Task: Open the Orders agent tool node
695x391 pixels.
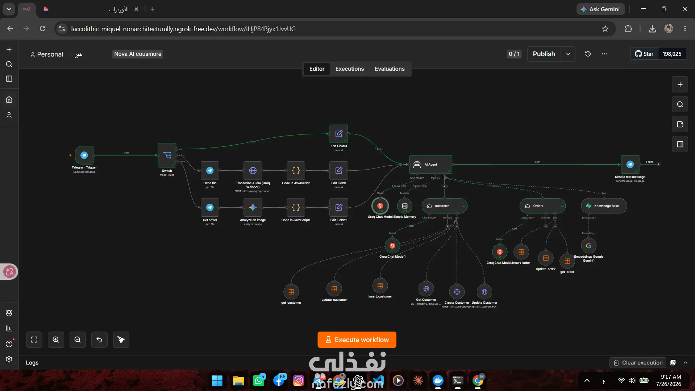Action: click(x=542, y=206)
